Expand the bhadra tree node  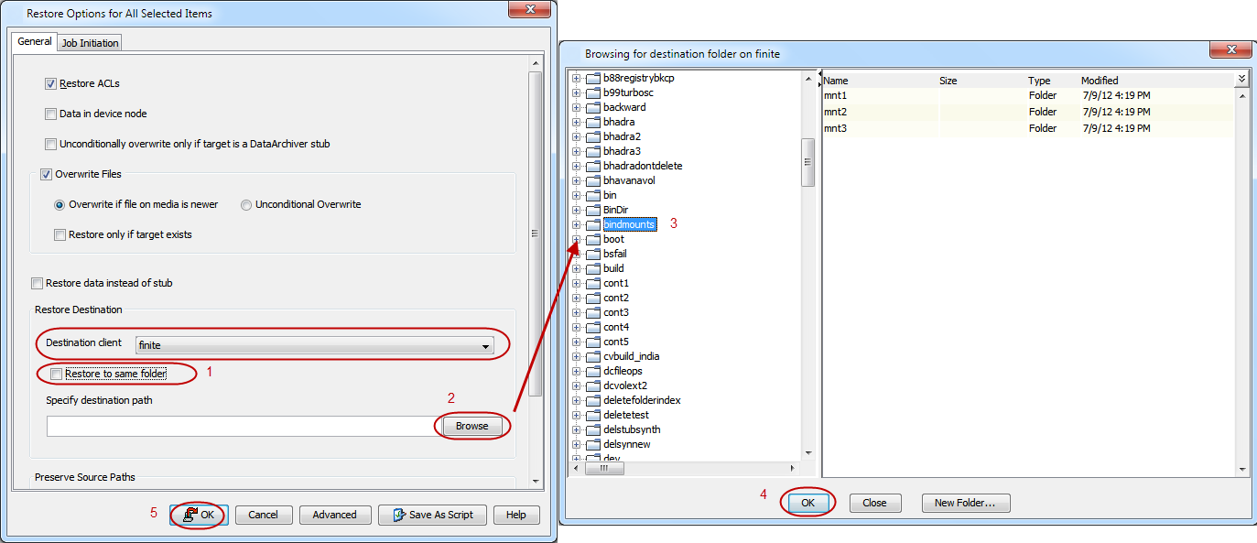575,121
